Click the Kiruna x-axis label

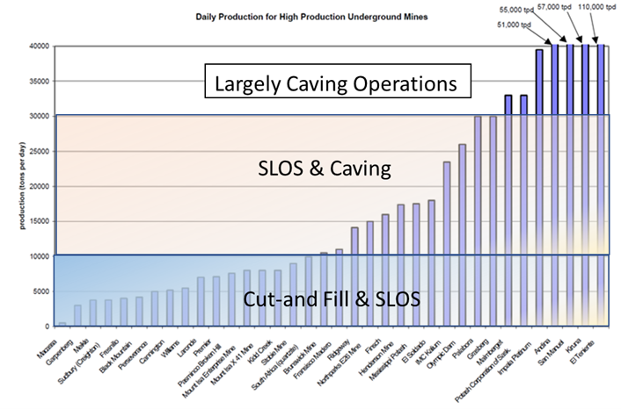pyautogui.click(x=581, y=346)
